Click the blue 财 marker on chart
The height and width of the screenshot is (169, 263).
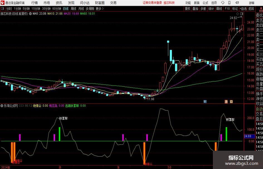point(205,102)
